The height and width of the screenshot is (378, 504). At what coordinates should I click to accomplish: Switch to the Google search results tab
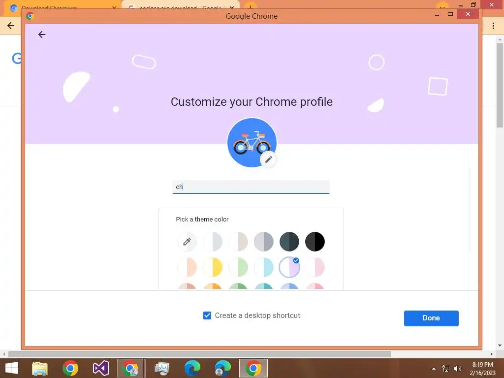[180, 7]
